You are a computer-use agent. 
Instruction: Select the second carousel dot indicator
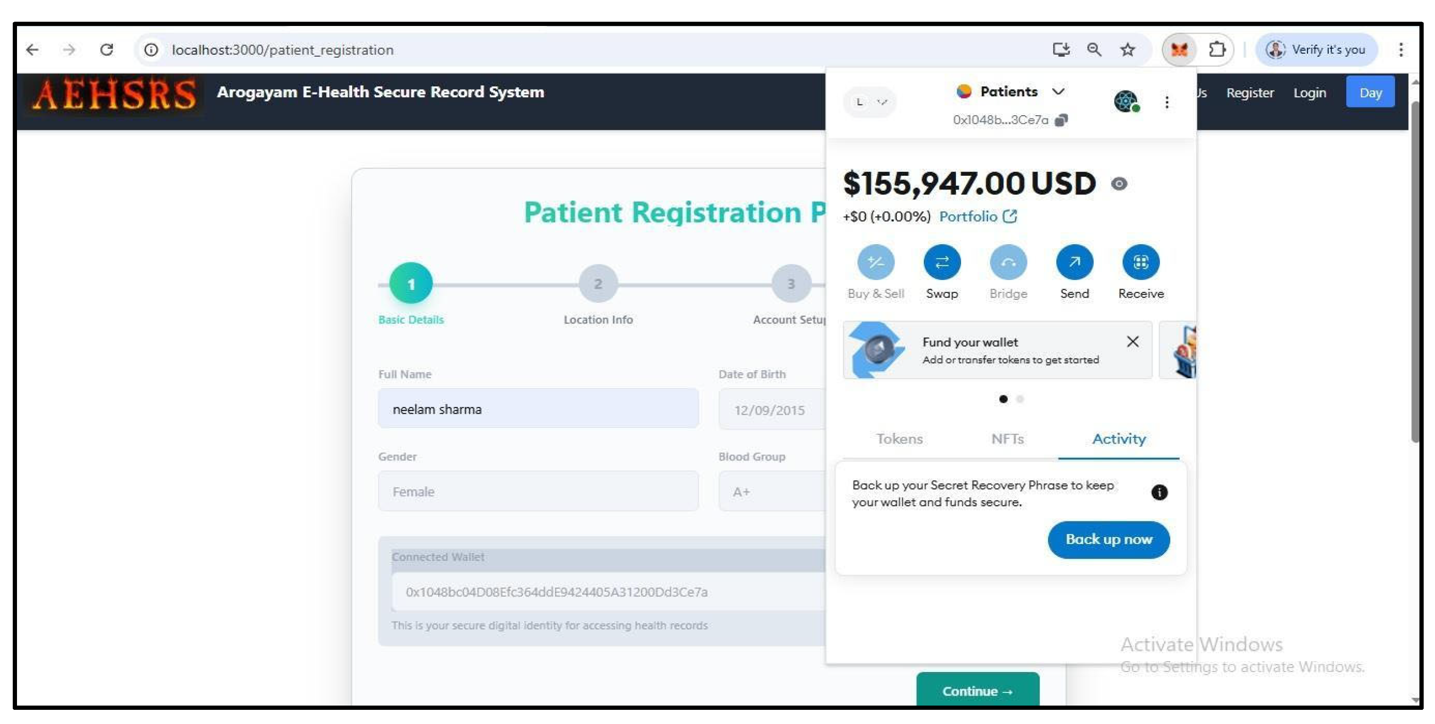point(1020,399)
